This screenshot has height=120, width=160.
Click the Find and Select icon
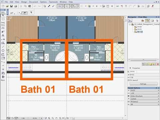pyautogui.click(x=45, y=6)
